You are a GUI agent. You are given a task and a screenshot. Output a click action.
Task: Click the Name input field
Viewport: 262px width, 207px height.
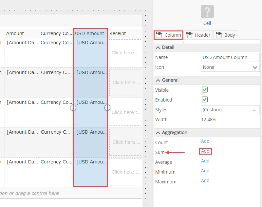230,57
